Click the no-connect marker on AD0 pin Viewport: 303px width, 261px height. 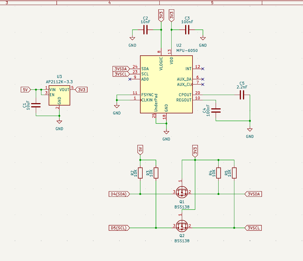[130, 79]
